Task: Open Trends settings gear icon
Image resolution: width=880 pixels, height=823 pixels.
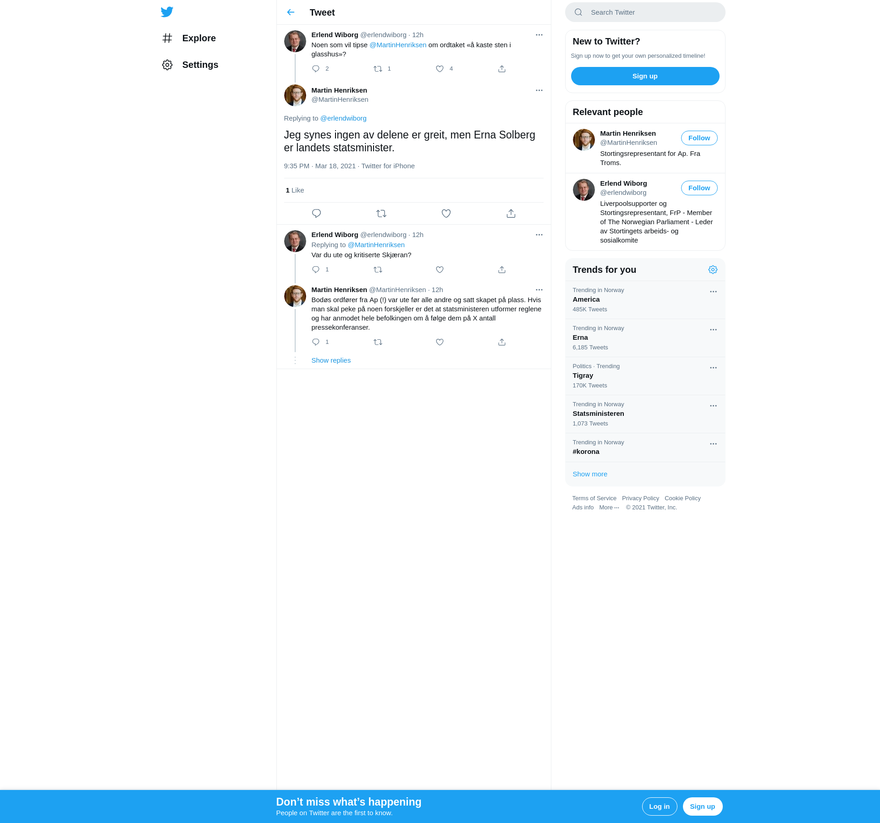Action: tap(713, 270)
